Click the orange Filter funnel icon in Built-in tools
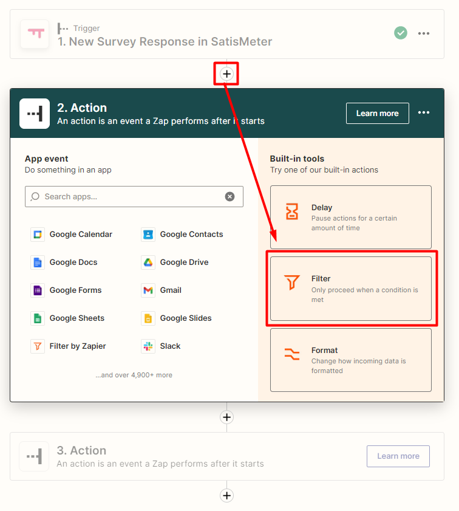This screenshot has height=511, width=459. pyautogui.click(x=291, y=282)
